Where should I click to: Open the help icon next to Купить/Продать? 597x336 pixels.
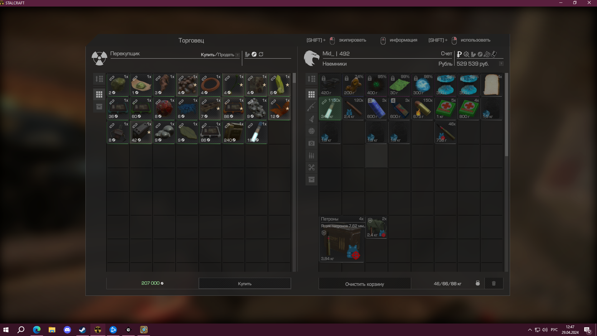pyautogui.click(x=238, y=55)
